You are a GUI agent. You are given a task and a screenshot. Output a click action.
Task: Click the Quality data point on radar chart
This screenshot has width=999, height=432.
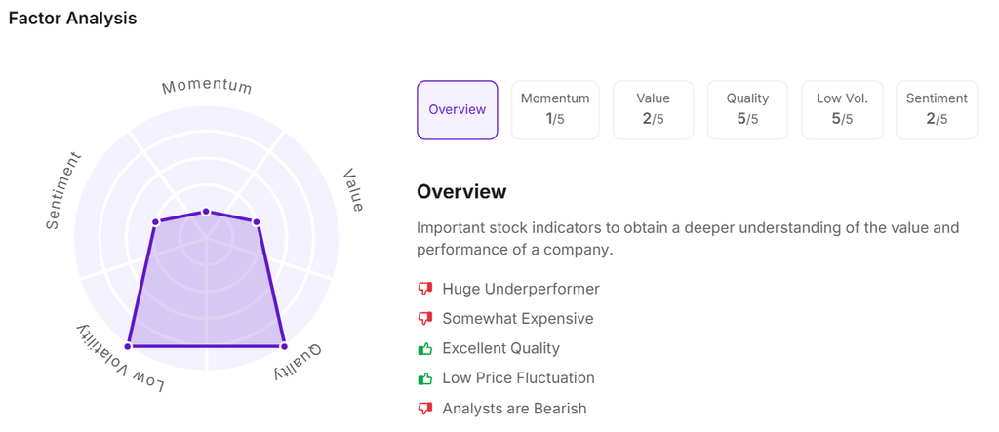pos(284,345)
